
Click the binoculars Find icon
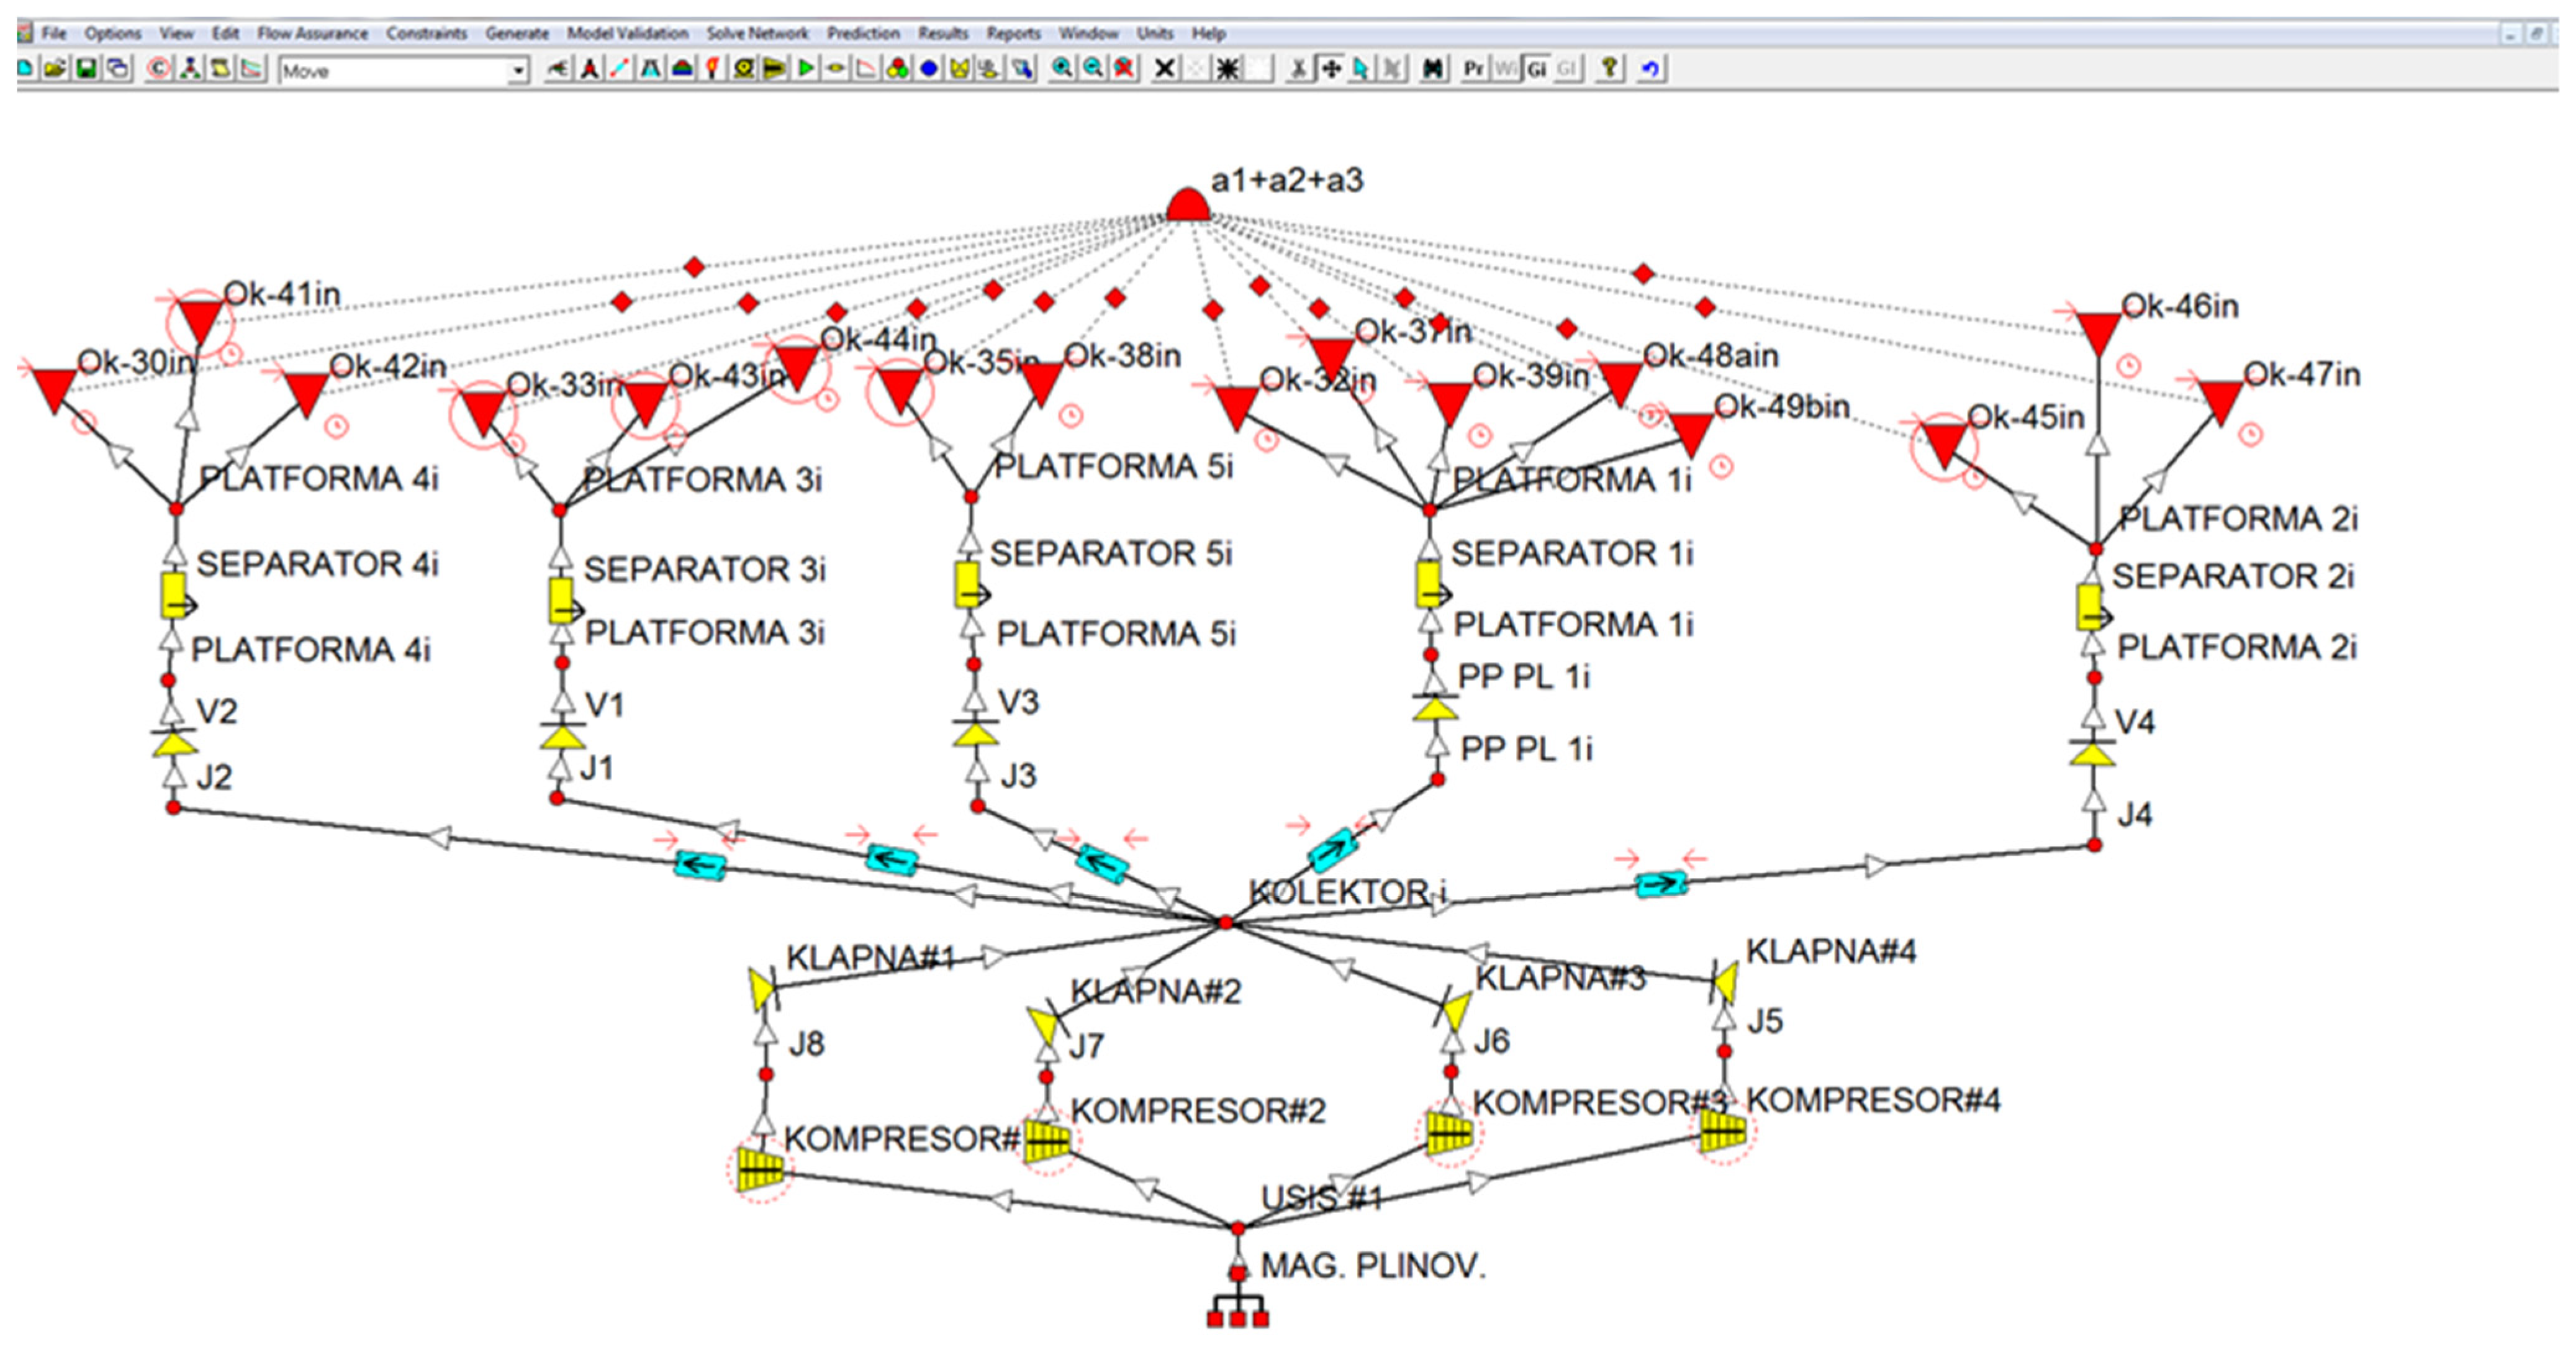[1433, 69]
